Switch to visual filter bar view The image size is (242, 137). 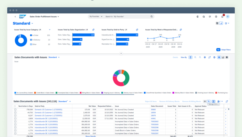coord(221,23)
